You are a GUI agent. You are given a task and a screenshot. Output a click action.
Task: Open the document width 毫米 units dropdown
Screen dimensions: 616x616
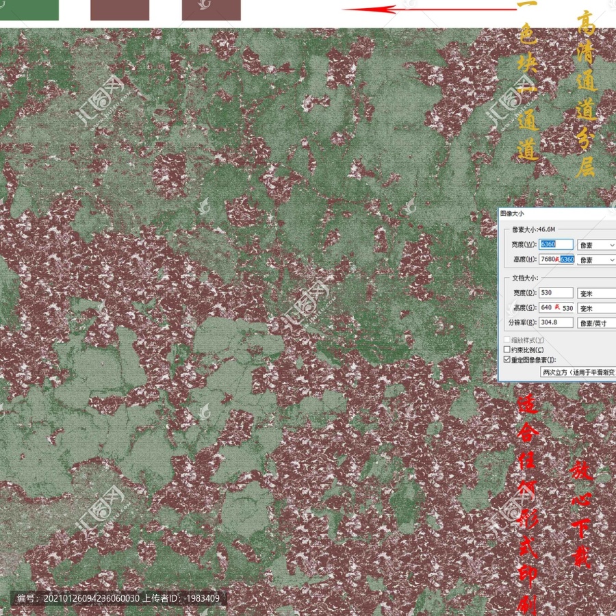coord(596,294)
